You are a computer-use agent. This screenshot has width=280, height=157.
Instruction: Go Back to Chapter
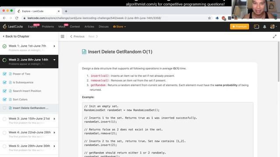16,36
